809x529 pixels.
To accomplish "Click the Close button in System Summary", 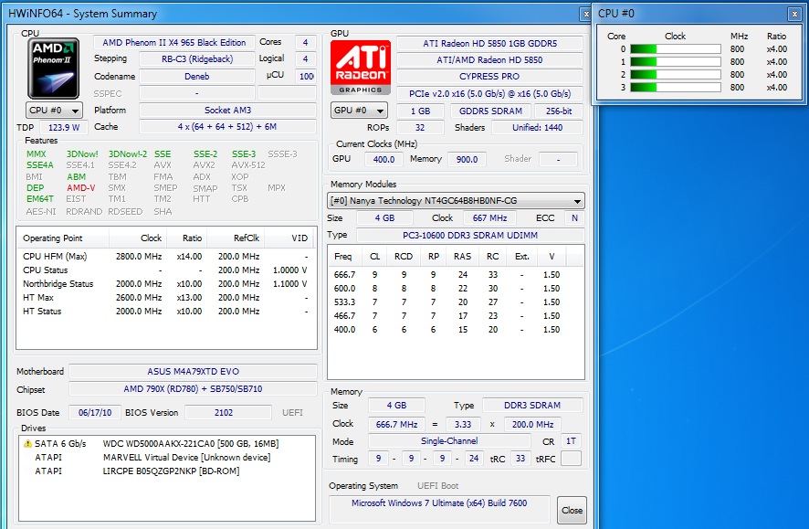I will pos(572,510).
